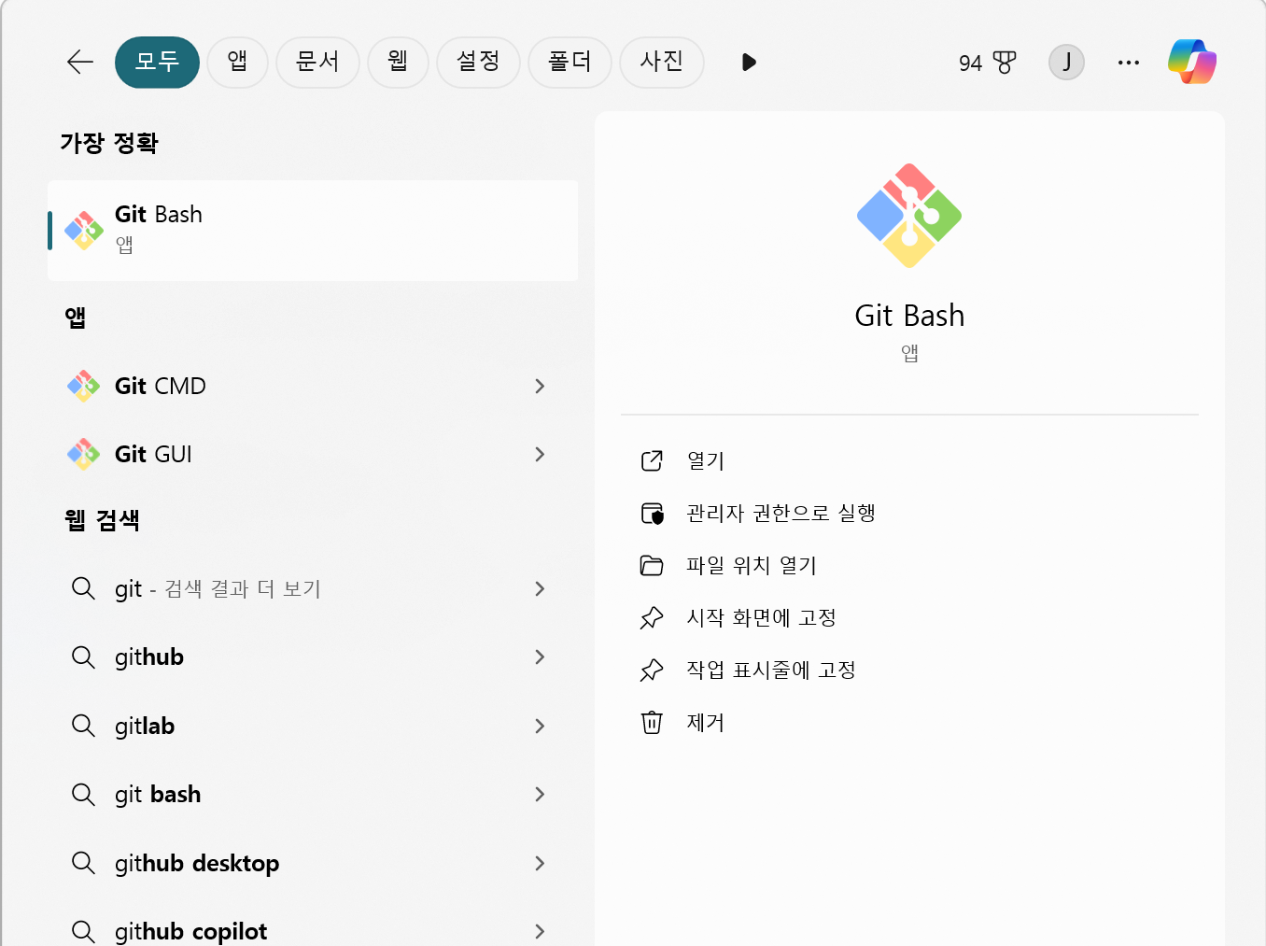Show more filter tabs with the play arrow

749,63
